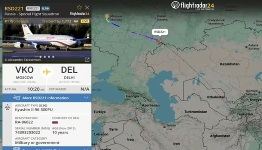
Task: Click the aircraft type plane icon
Action: point(7,107)
